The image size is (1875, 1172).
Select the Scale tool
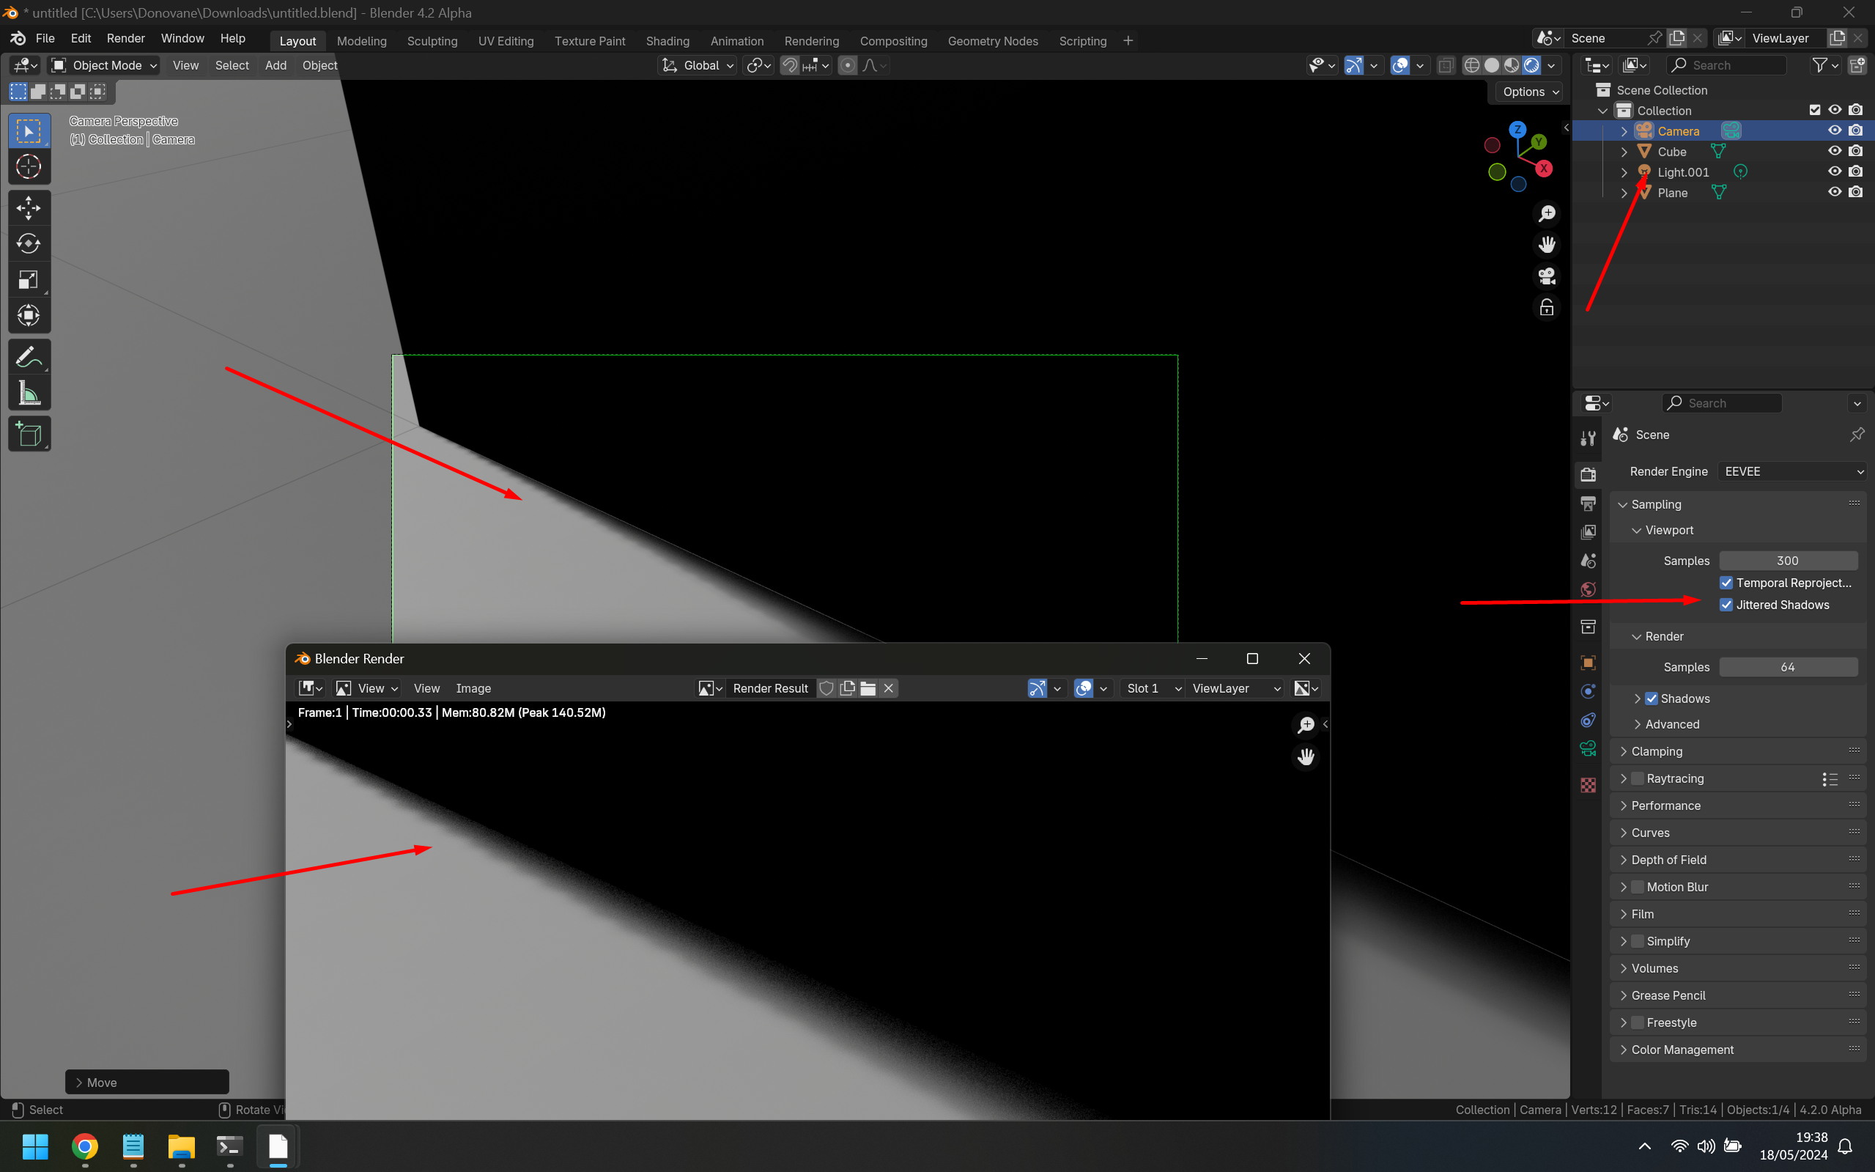coord(29,280)
